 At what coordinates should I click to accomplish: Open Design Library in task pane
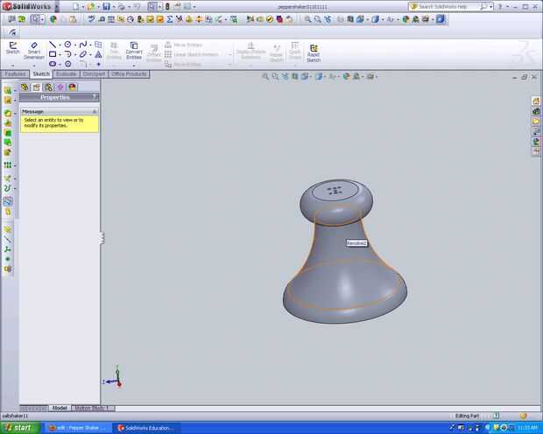[x=536, y=111]
